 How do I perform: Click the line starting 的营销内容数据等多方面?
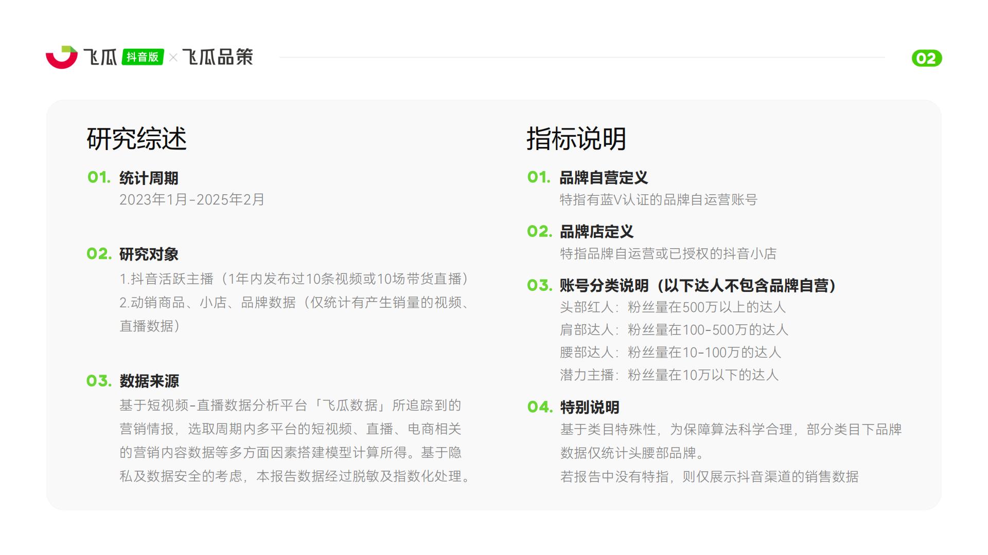tap(290, 452)
